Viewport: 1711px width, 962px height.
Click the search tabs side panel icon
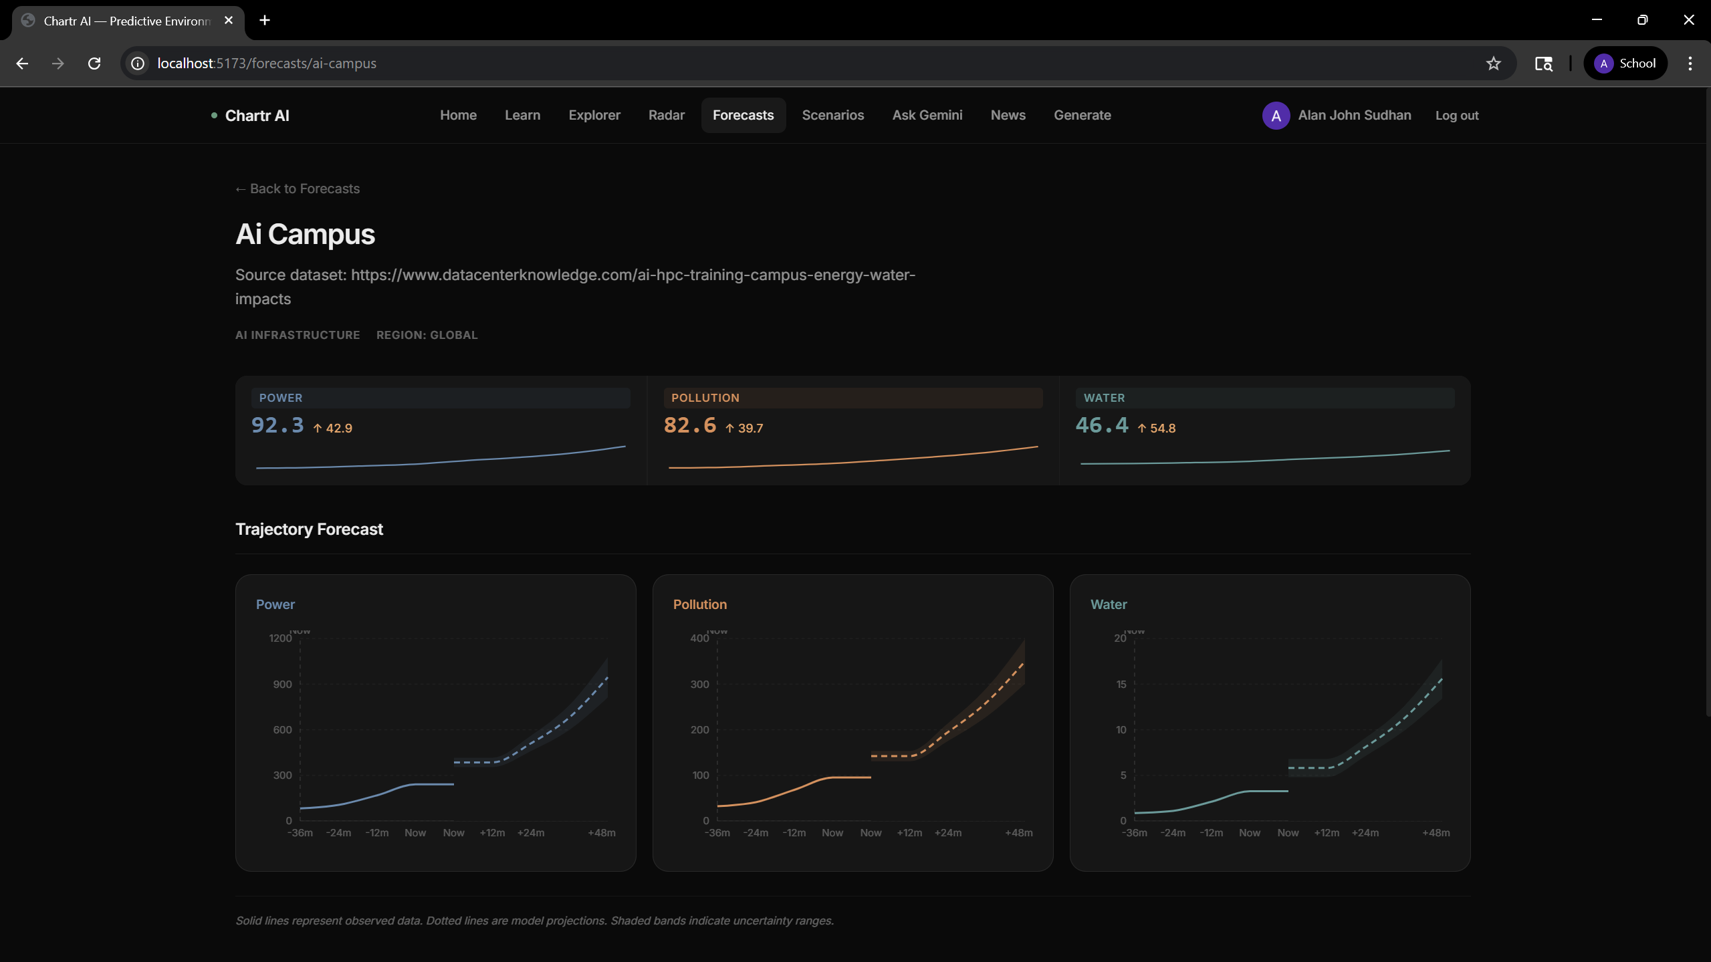click(1543, 64)
